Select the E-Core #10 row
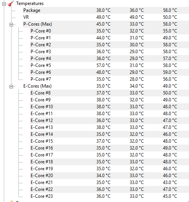The width and height of the screenshot is (189, 202). click(109, 107)
